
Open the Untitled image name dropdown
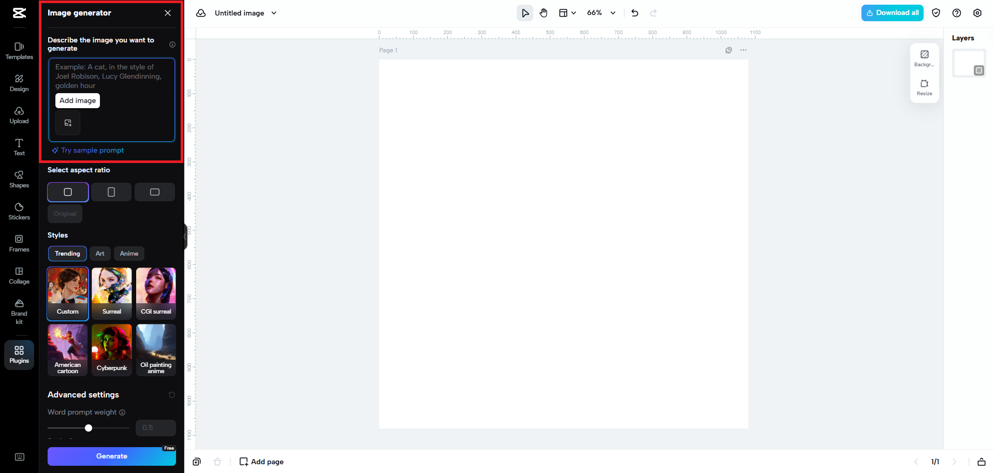(274, 13)
